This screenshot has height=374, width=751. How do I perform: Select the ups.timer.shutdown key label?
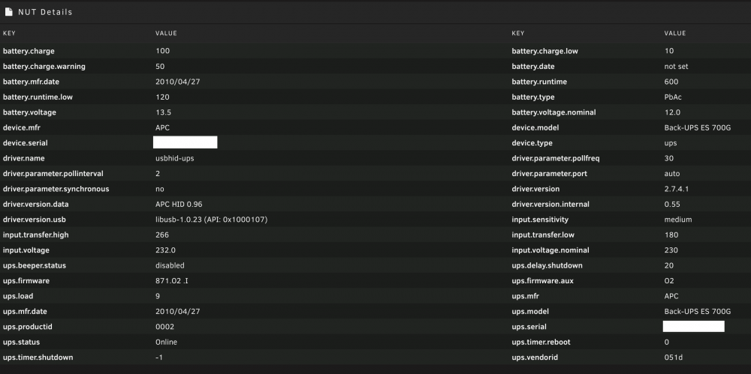(38, 358)
